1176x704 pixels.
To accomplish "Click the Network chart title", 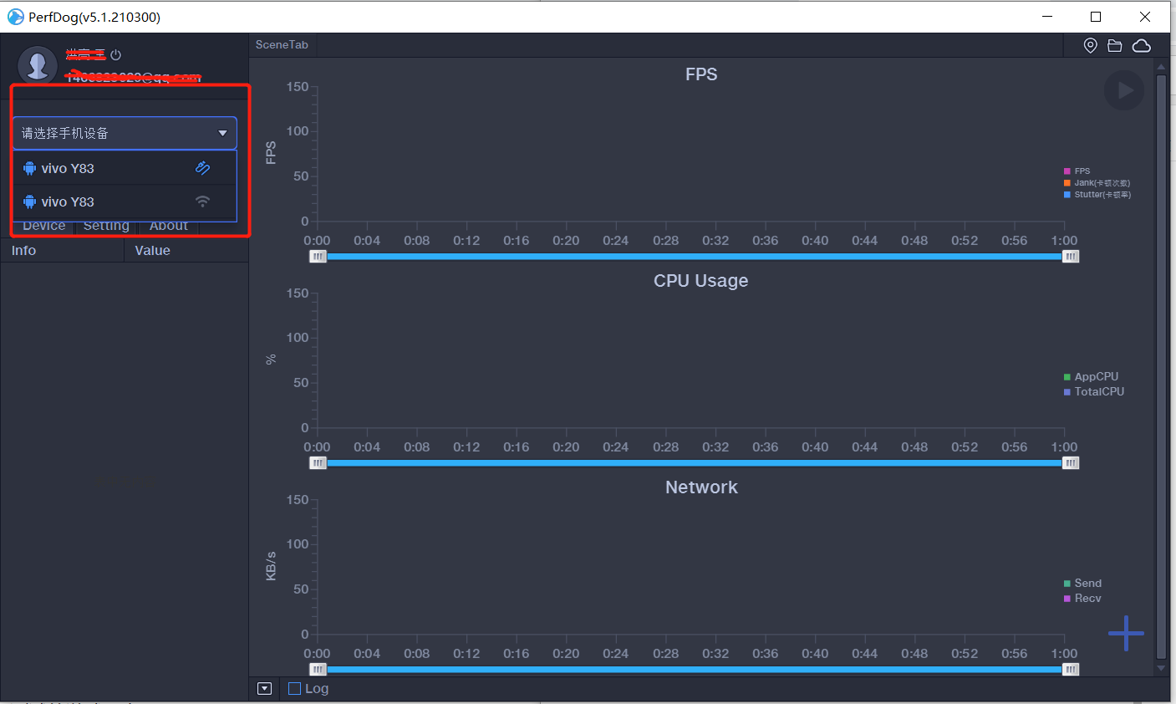I will (x=701, y=487).
